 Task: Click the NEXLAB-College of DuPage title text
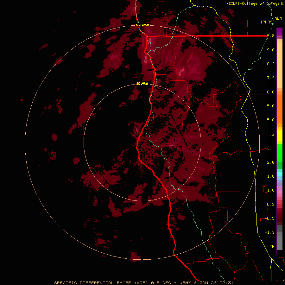pos(253,3)
